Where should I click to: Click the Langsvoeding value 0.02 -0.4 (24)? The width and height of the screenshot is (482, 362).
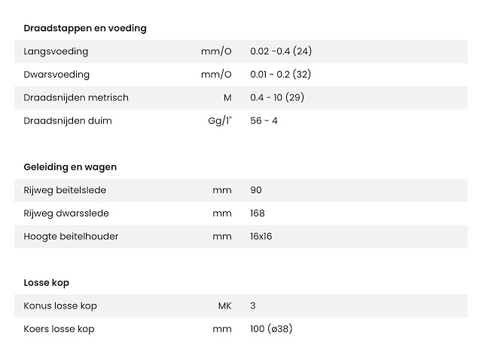281,51
